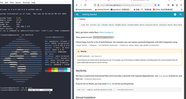Copy the nix run command code block

(180, 90)
